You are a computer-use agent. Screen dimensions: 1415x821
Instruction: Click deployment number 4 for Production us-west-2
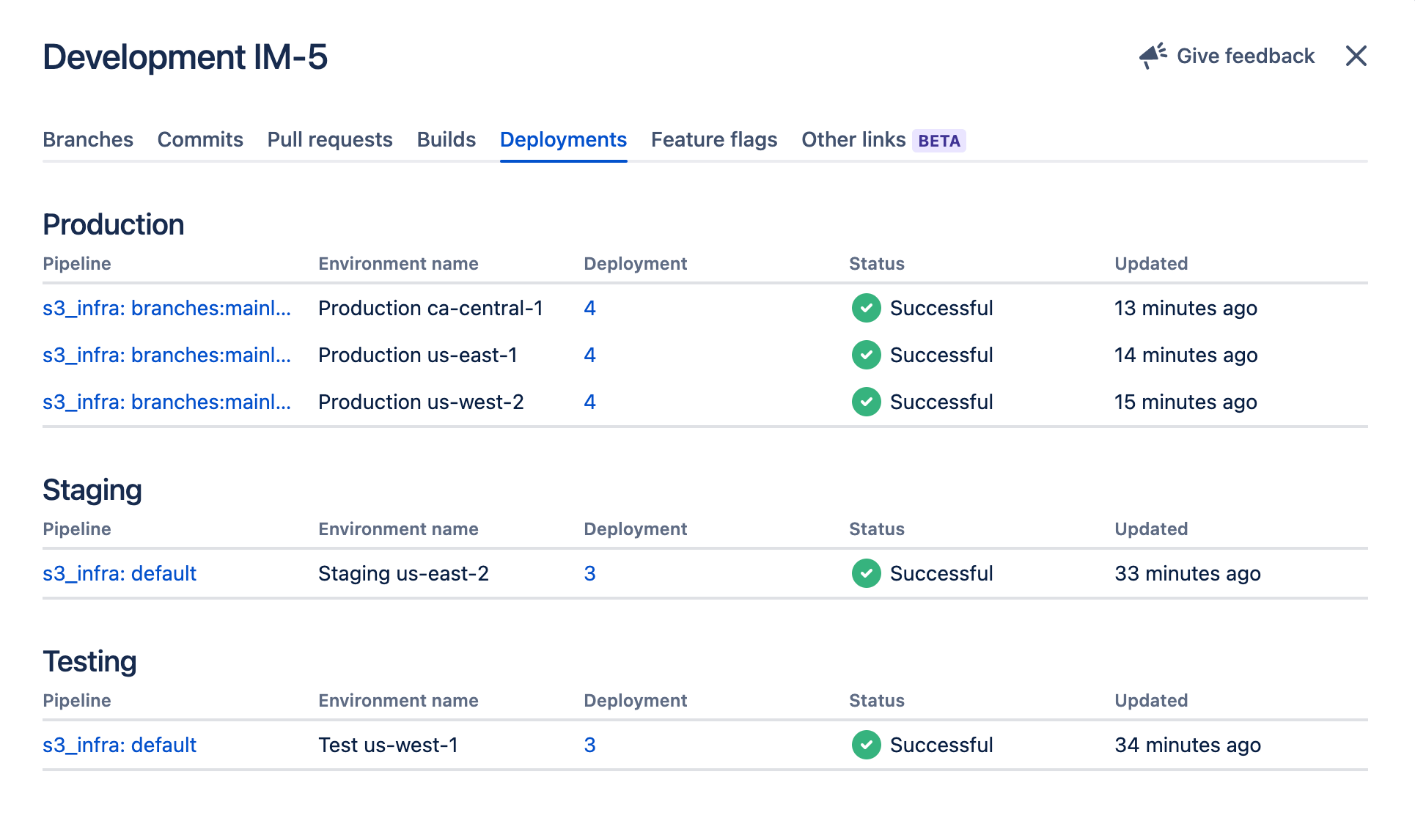click(589, 402)
